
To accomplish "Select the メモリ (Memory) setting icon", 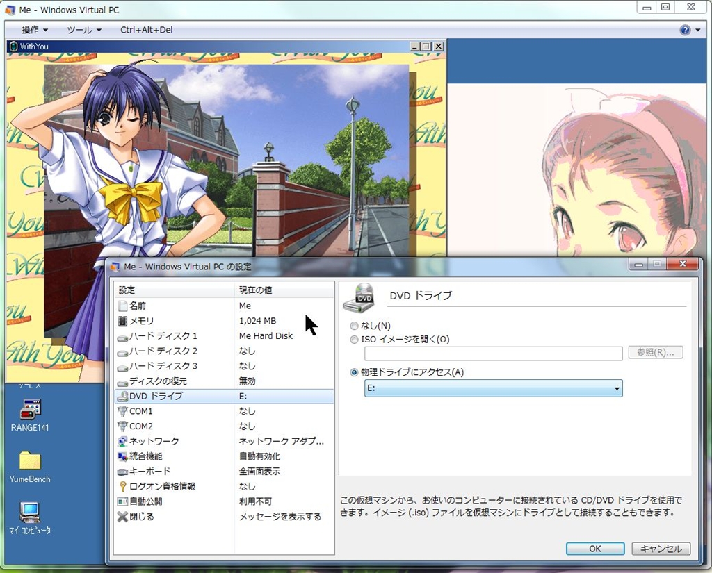I will pyautogui.click(x=123, y=321).
